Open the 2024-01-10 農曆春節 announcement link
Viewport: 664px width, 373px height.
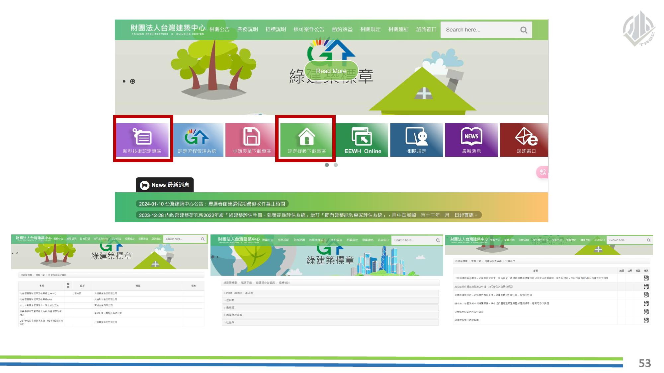point(212,204)
